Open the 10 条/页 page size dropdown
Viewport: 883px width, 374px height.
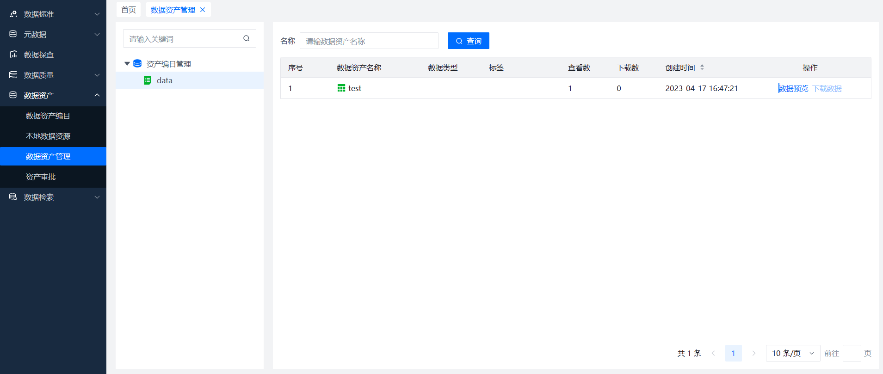(793, 353)
